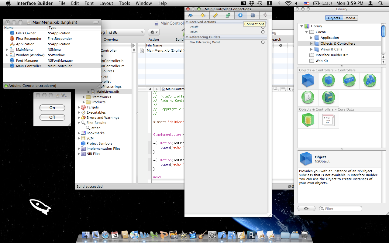Select the Dictionary Controller book icon
The width and height of the screenshot is (389, 243).
tap(328, 98)
